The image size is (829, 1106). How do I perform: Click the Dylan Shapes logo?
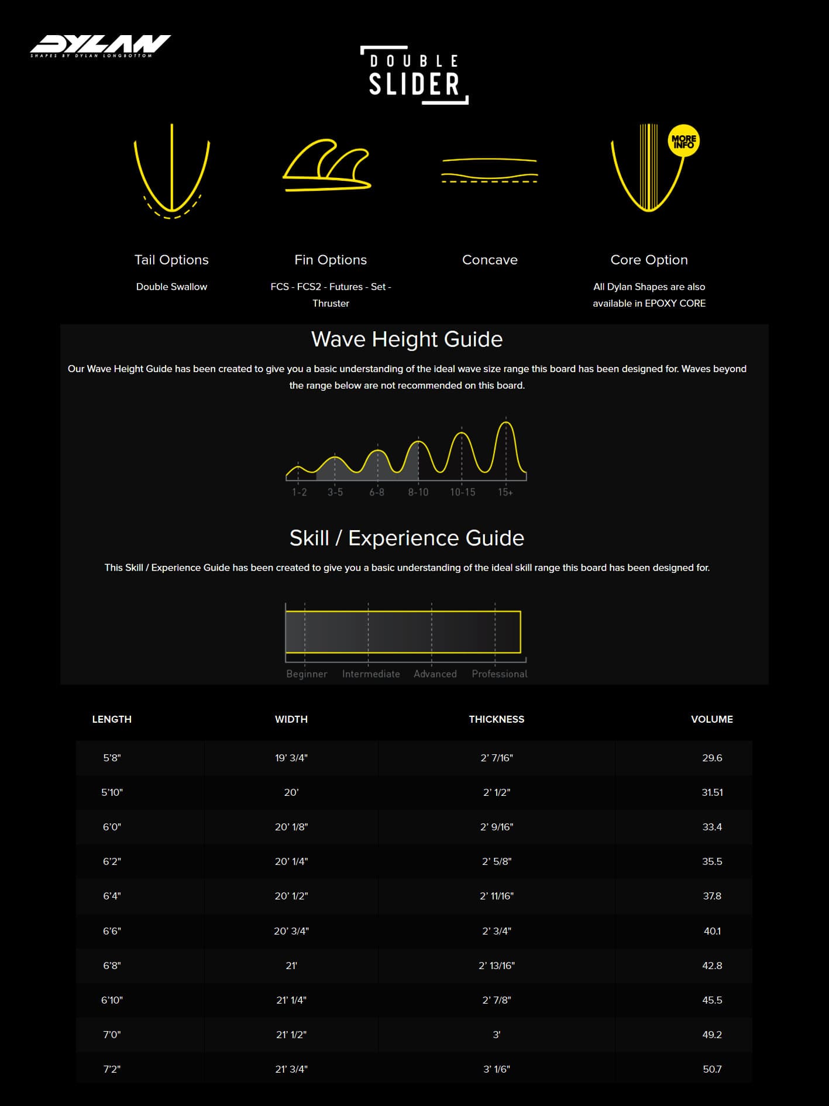(x=100, y=46)
